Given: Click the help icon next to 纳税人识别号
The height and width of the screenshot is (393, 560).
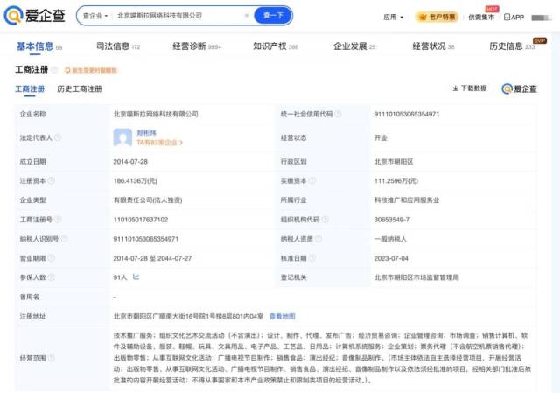Looking at the screenshot, I should click(x=64, y=239).
